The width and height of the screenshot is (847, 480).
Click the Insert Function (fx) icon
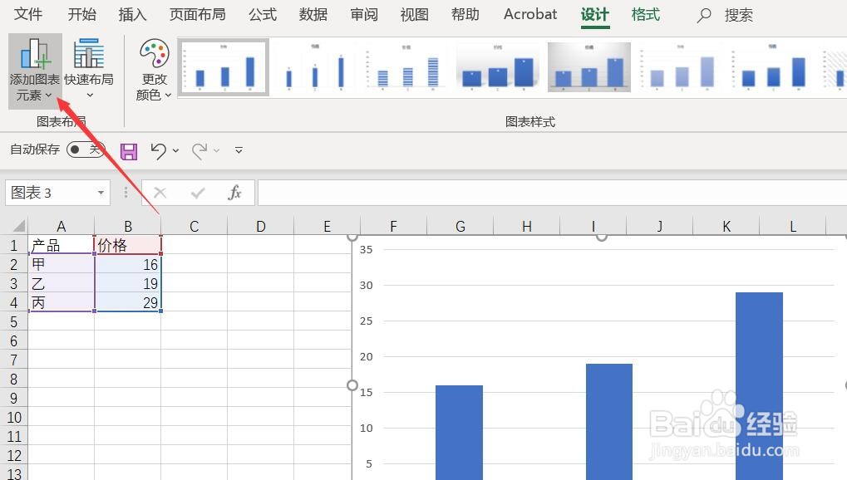point(235,192)
